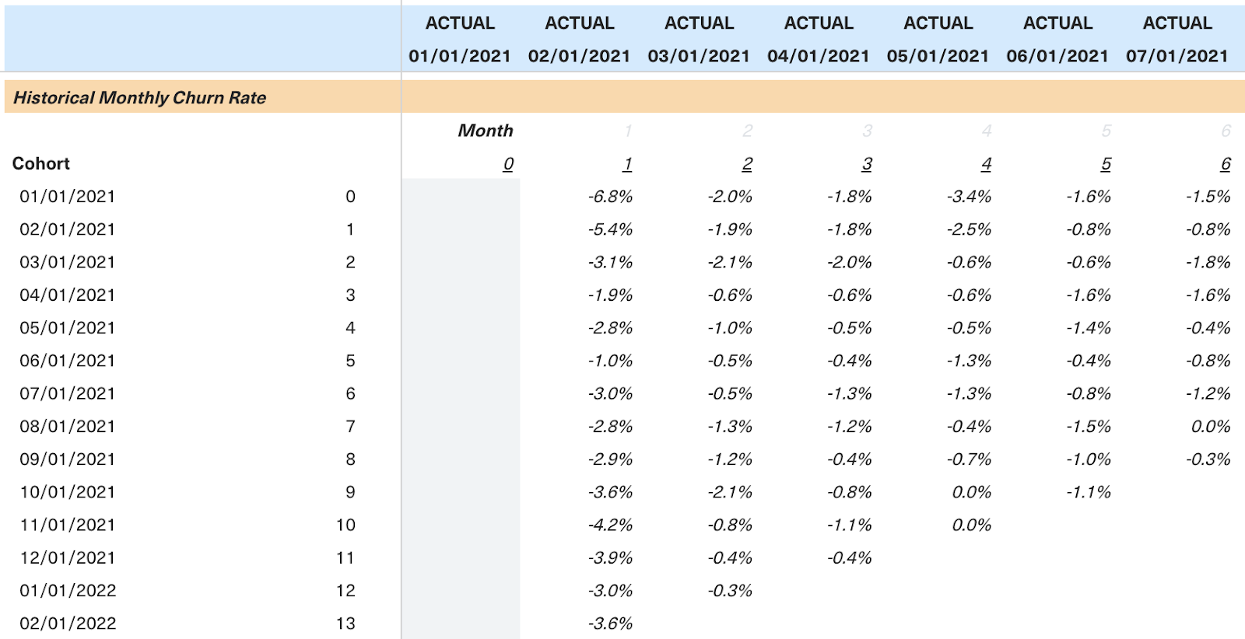
Task: Select the Month label cell
Action: [x=486, y=131]
